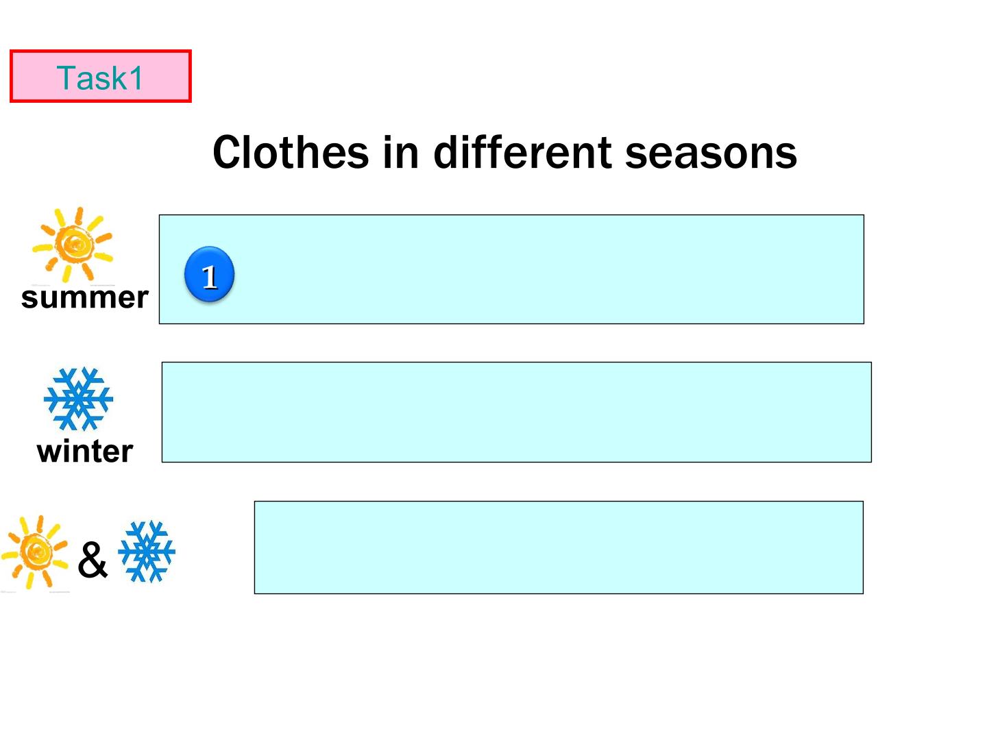Click the sun icon beside the ampersand
The image size is (987, 740).
pyautogui.click(x=34, y=552)
